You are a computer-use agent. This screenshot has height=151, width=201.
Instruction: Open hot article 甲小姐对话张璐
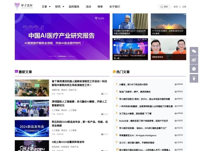click(143, 128)
